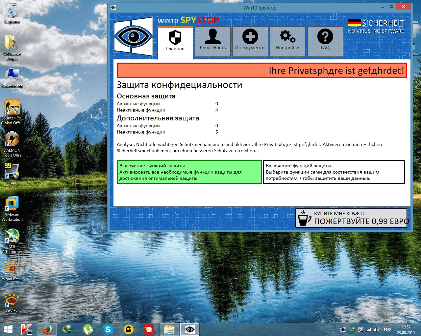Open Kaspersky from the taskbar

[26, 329]
